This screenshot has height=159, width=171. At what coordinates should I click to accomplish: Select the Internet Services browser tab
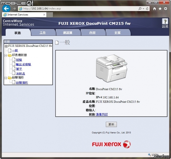point(24,15)
